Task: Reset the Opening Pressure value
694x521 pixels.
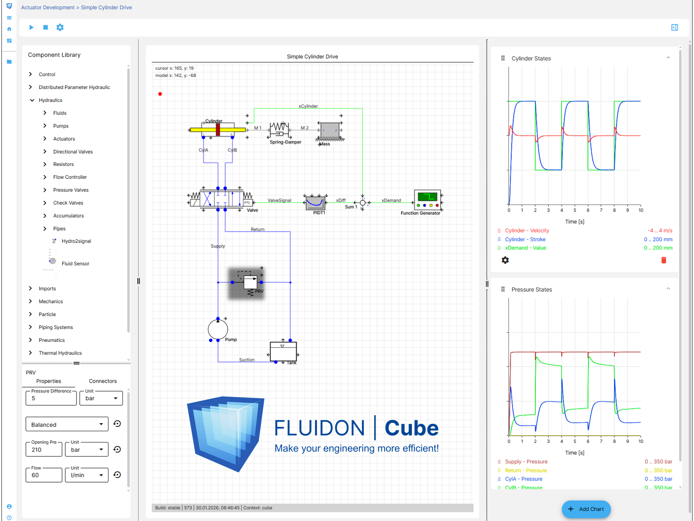Action: point(117,449)
